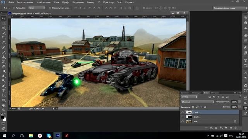
Task: Expand the status bar info arrow
Action: pos(53,108)
